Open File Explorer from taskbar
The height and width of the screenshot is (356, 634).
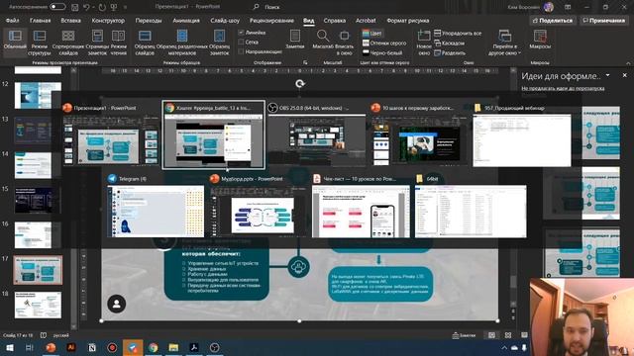point(173,347)
